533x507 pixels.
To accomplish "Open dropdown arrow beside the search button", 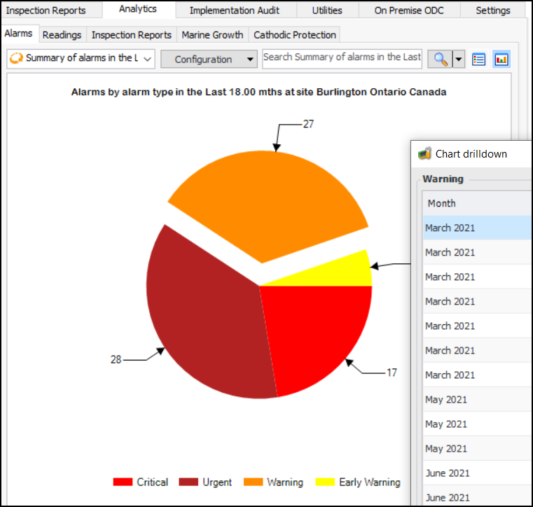I will [x=459, y=60].
